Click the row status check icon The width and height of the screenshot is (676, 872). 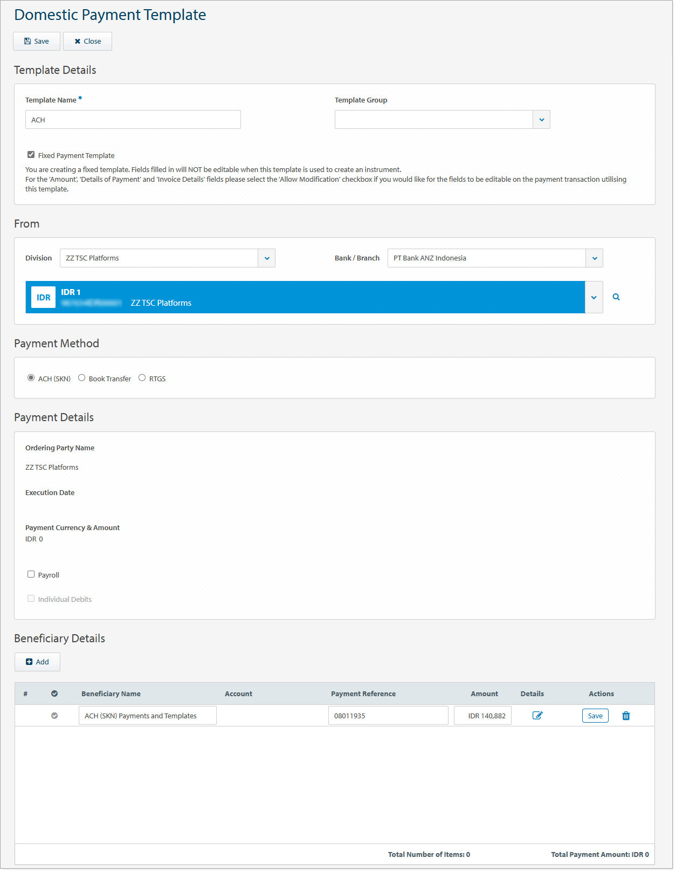(54, 716)
